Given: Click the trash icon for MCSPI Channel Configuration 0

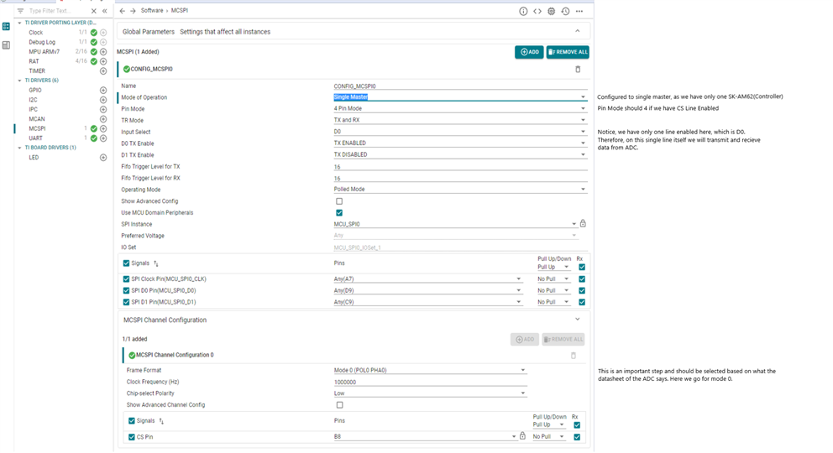Looking at the screenshot, I should [x=574, y=356].
